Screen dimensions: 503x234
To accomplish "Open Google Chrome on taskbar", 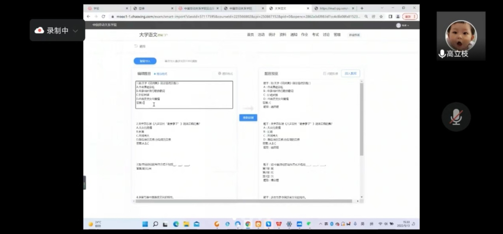I will (248, 224).
